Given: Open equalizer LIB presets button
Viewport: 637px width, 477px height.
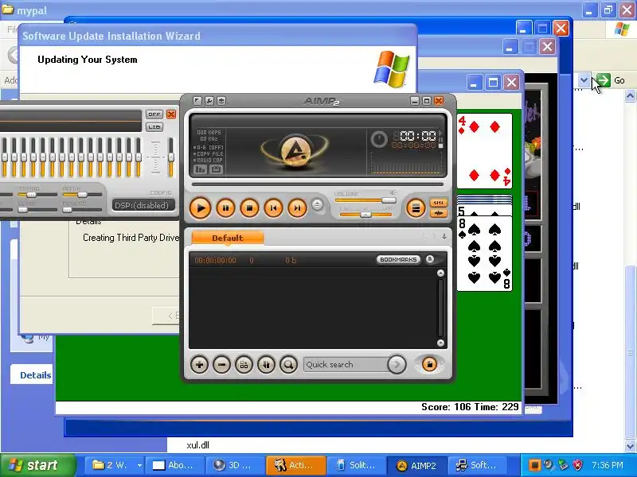Looking at the screenshot, I should (154, 127).
